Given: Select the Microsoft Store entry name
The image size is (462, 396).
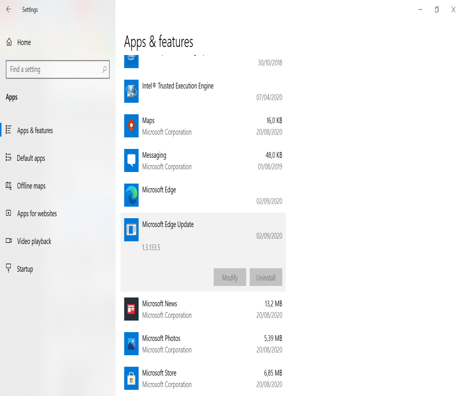Looking at the screenshot, I should click(159, 373).
